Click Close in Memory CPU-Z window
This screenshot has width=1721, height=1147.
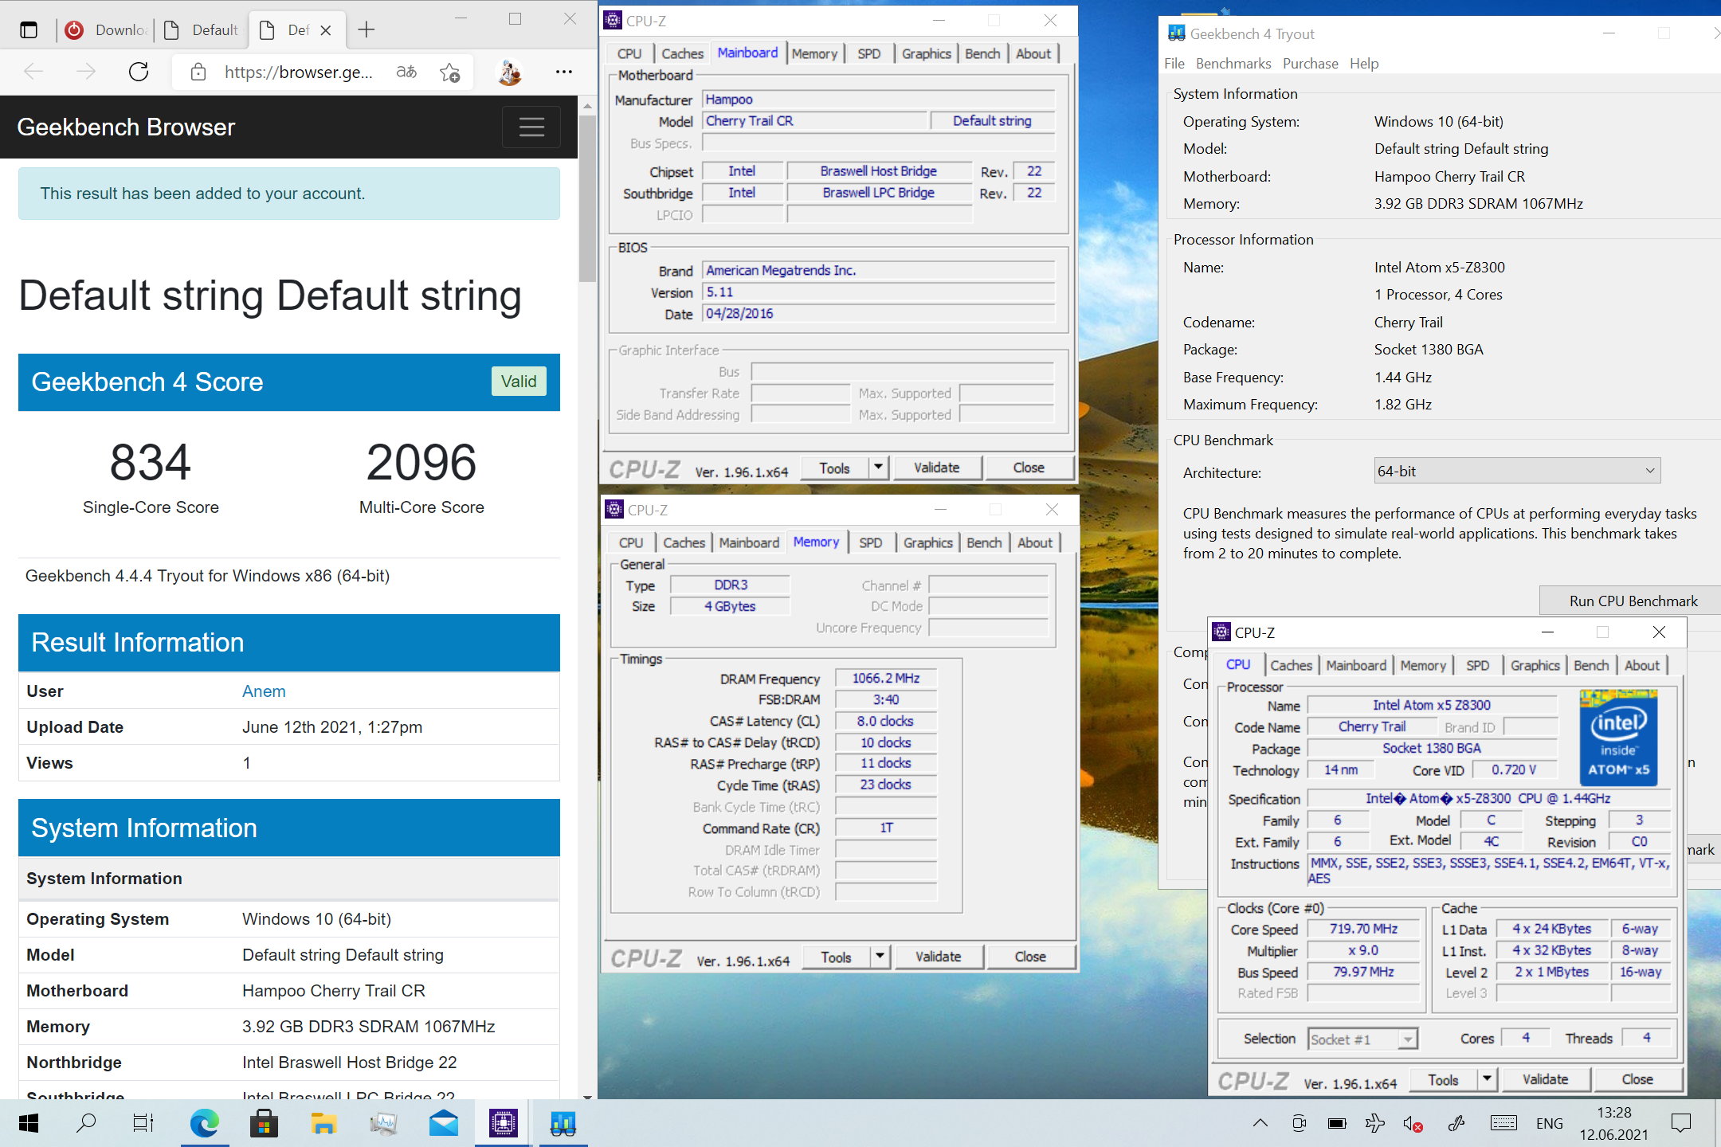point(1030,957)
